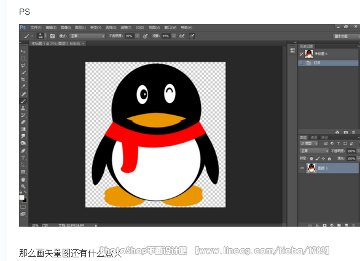The height and width of the screenshot is (261, 360).
Task: Toggle pressure for size in options bar
Action: pyautogui.click(x=192, y=36)
